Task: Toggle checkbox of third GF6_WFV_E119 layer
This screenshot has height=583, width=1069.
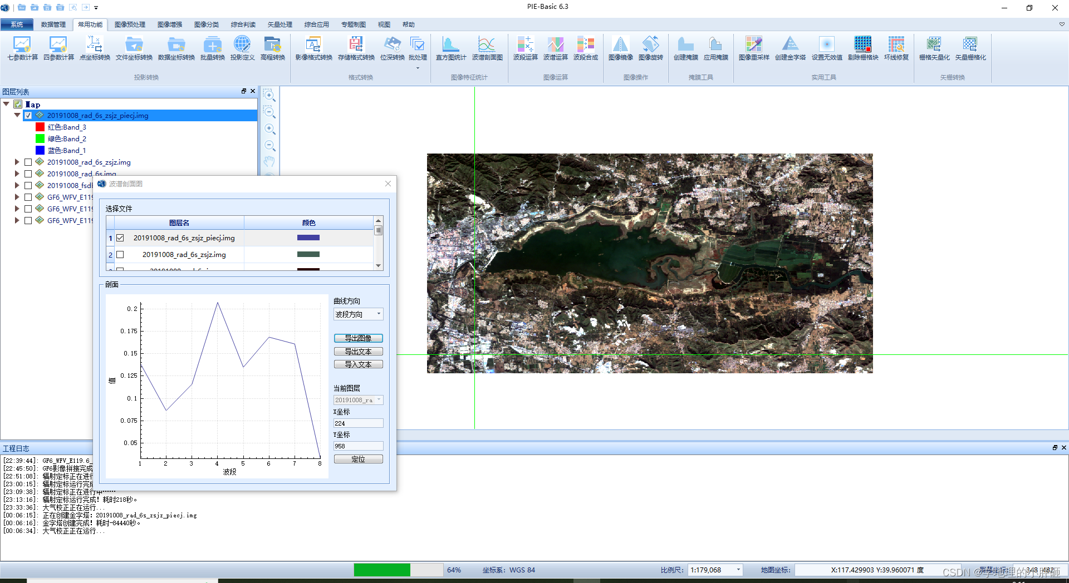Action: pos(28,220)
